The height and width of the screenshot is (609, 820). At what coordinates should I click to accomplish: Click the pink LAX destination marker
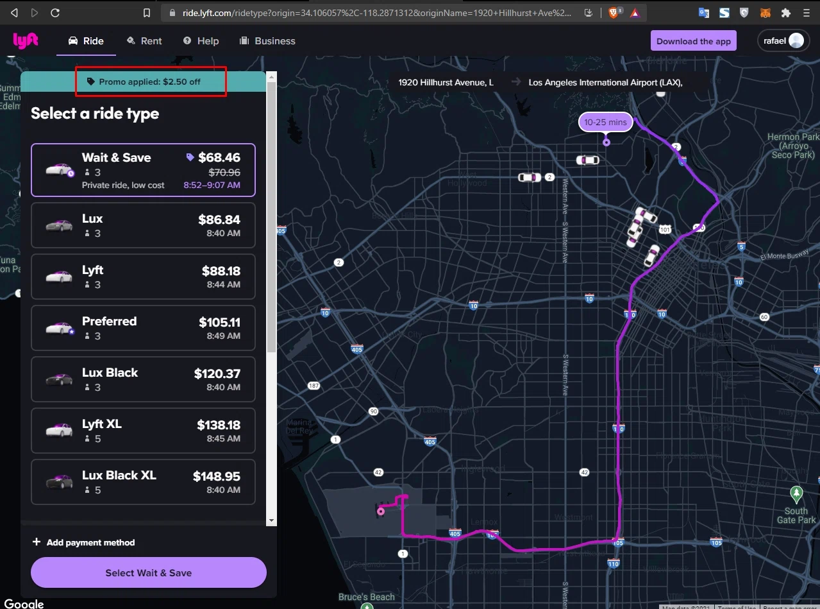point(381,511)
